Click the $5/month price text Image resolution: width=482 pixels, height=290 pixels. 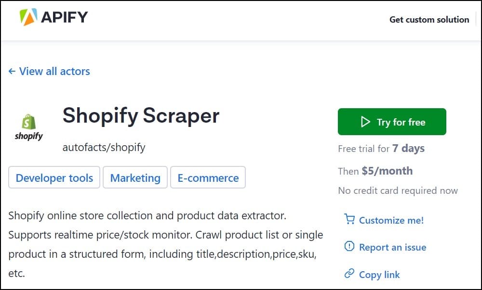(x=387, y=171)
